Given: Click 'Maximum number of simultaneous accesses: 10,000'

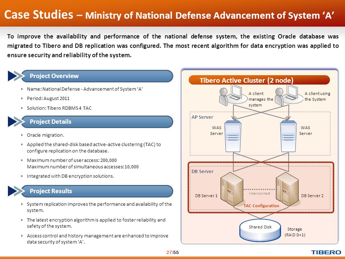Looking at the screenshot, I should [x=83, y=167].
